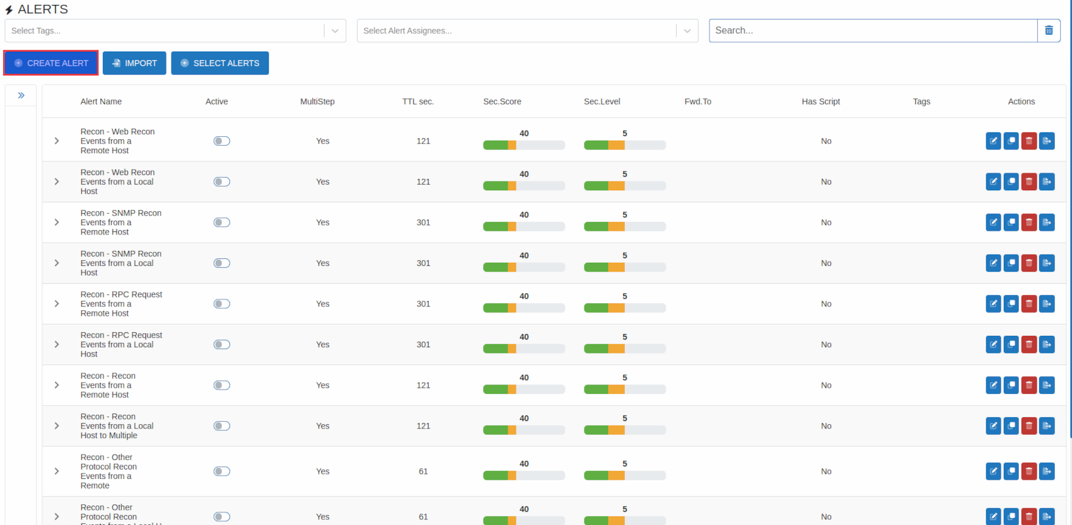Export the SNMP Recon Local Host alert
Viewport: 1072px width, 525px height.
pos(1047,263)
